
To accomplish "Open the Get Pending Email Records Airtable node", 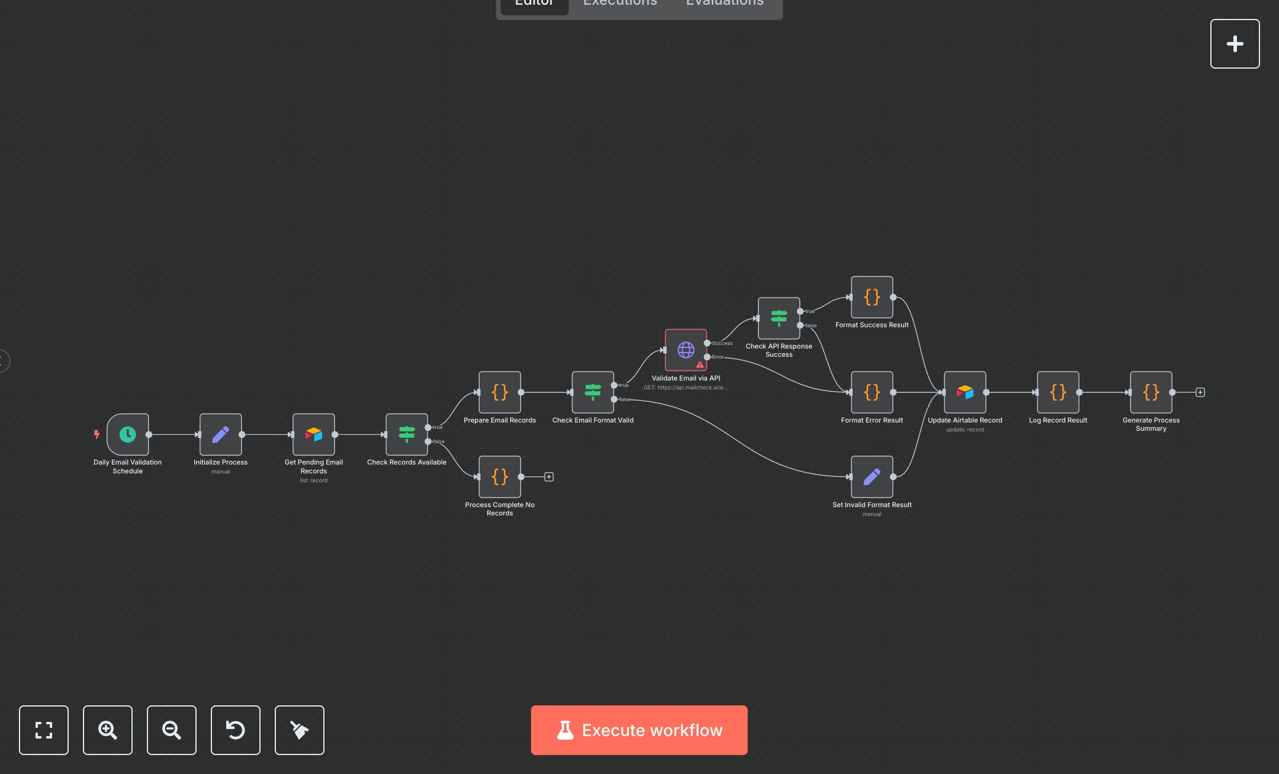I will click(313, 434).
